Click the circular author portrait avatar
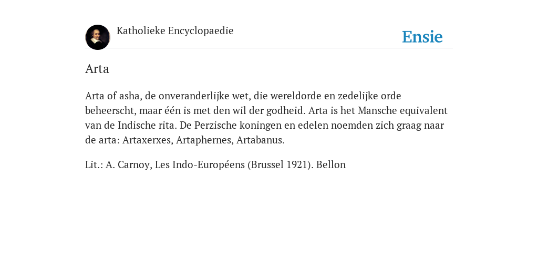The width and height of the screenshot is (538, 269). (x=98, y=37)
